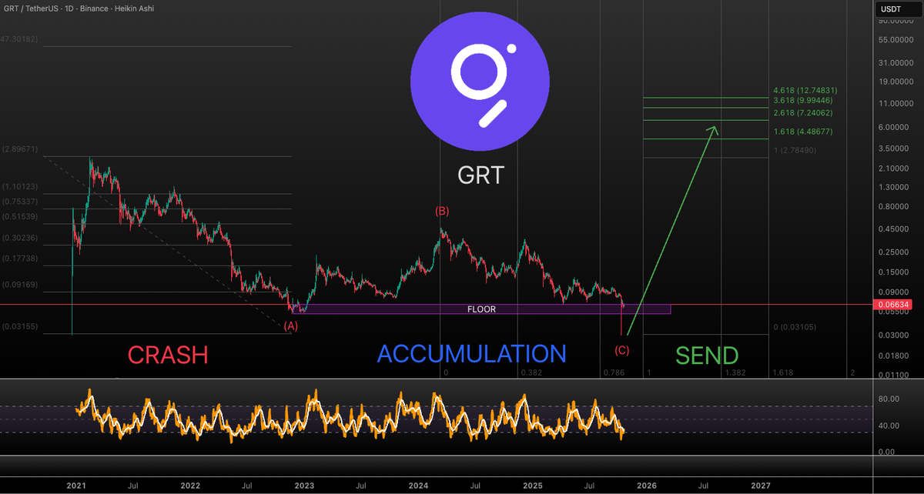
Task: Click 2023 on the time axis
Action: coord(304,486)
